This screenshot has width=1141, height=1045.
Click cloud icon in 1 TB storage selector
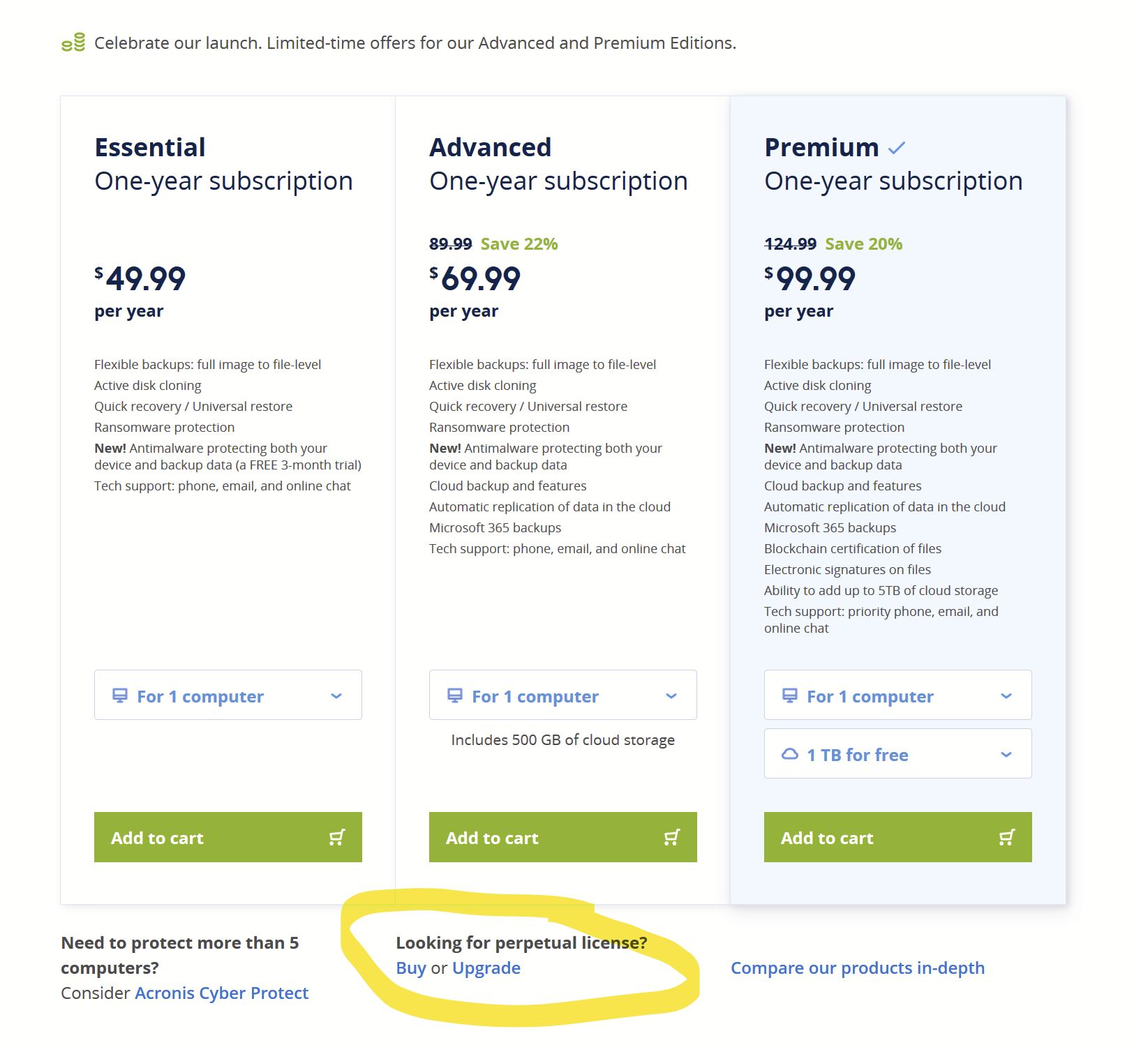click(790, 754)
